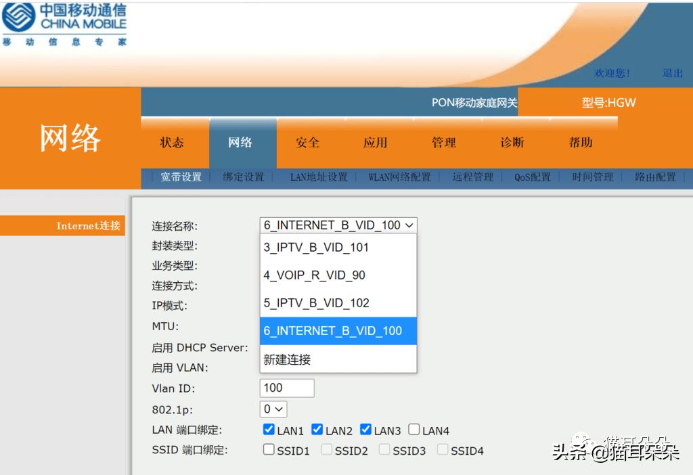Viewport: 693px width, 475px height.
Task: Open the 应用 tab
Action: (375, 143)
